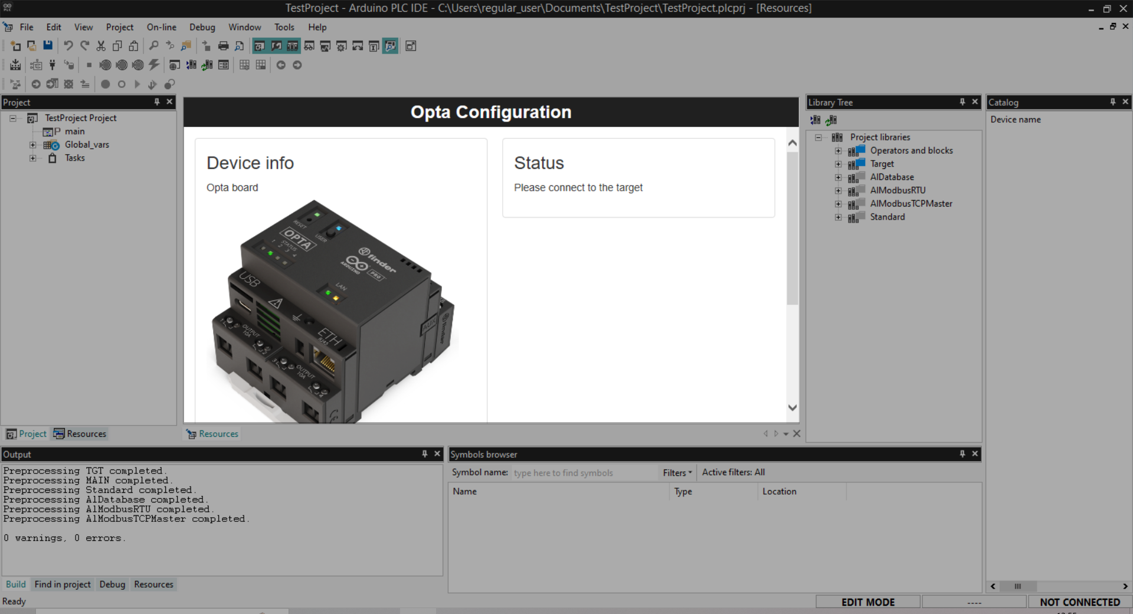
Task: Compile the project with the build icon
Action: pos(15,65)
